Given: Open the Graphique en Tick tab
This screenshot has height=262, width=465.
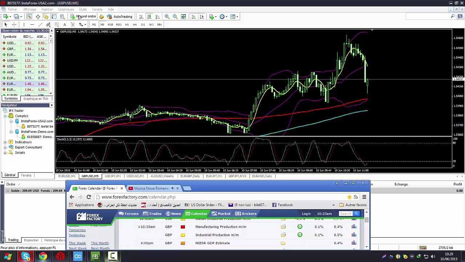Looking at the screenshot, I should coord(36,99).
